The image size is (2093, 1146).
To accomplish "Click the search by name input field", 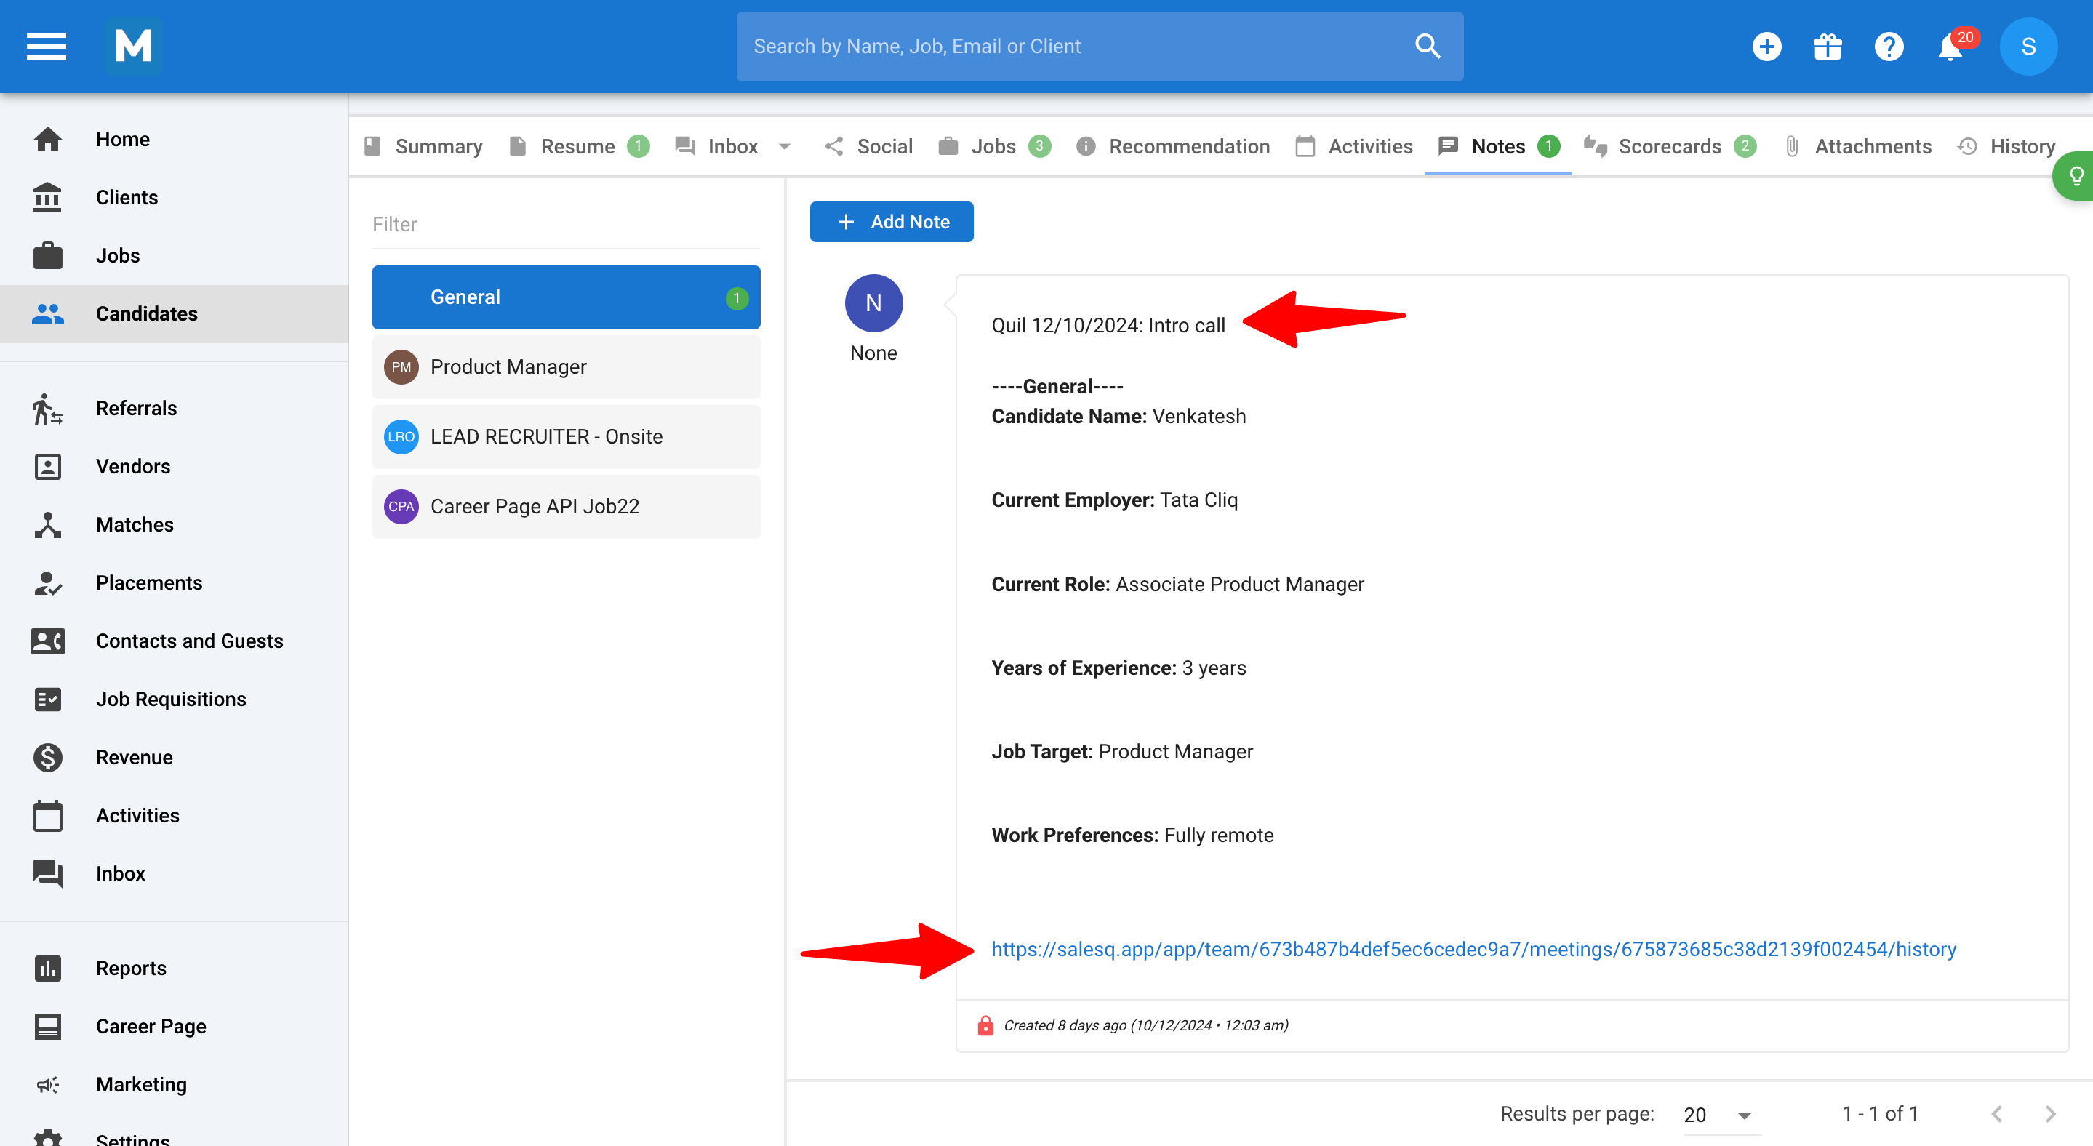I will [x=1100, y=47].
